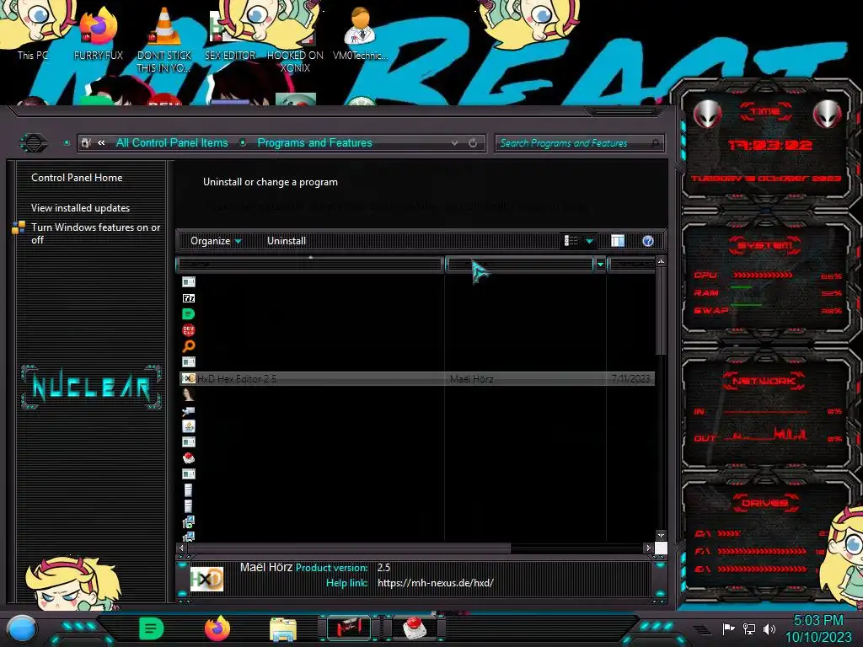Click the CPU usage bar in System widget
The width and height of the screenshot is (863, 647).
pos(763,275)
